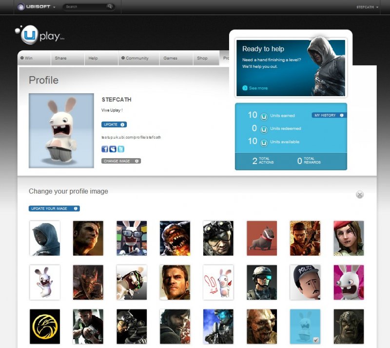
Task: Click into the Search field
Action: pos(84,7)
